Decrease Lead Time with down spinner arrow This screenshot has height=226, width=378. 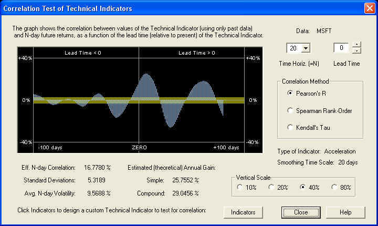356,50
